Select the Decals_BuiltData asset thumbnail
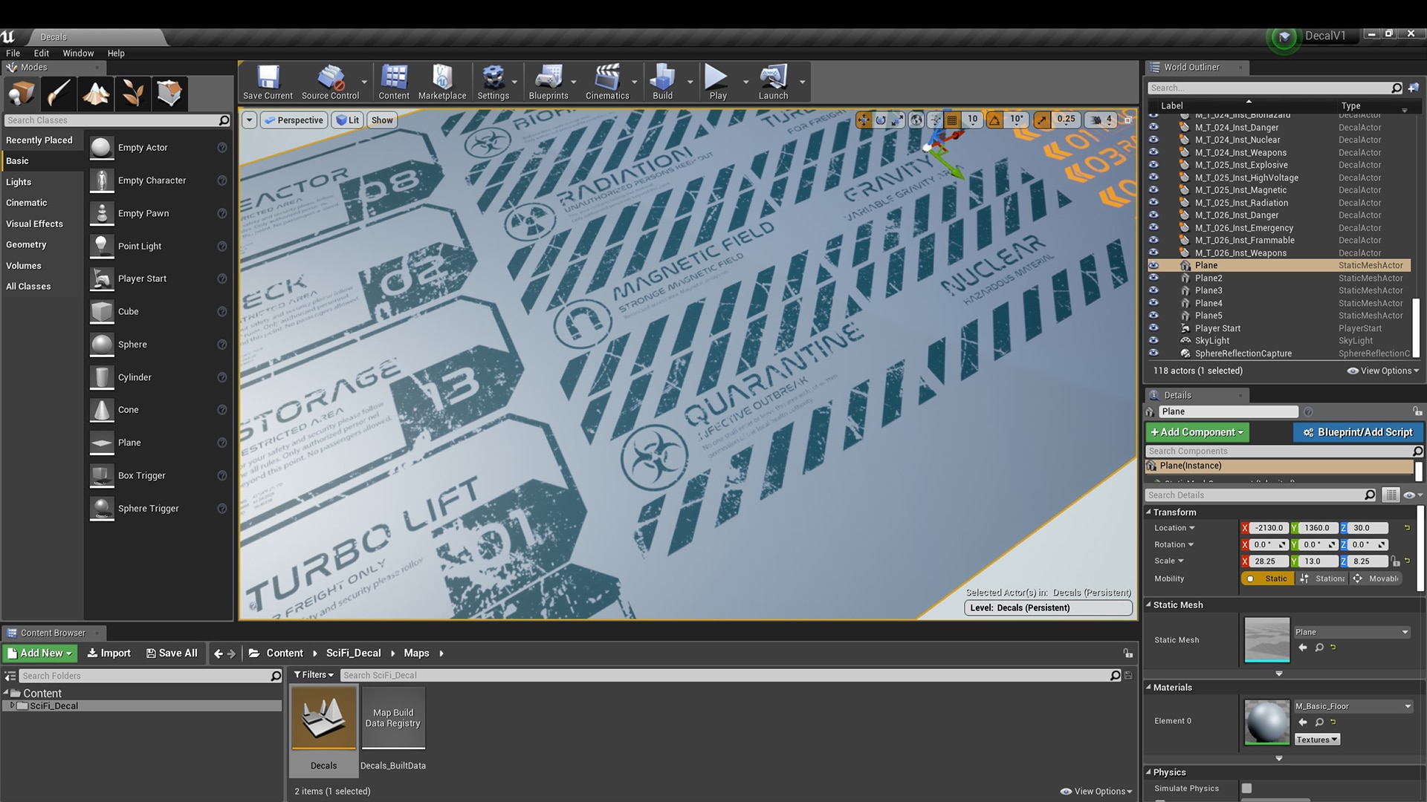 pos(392,717)
